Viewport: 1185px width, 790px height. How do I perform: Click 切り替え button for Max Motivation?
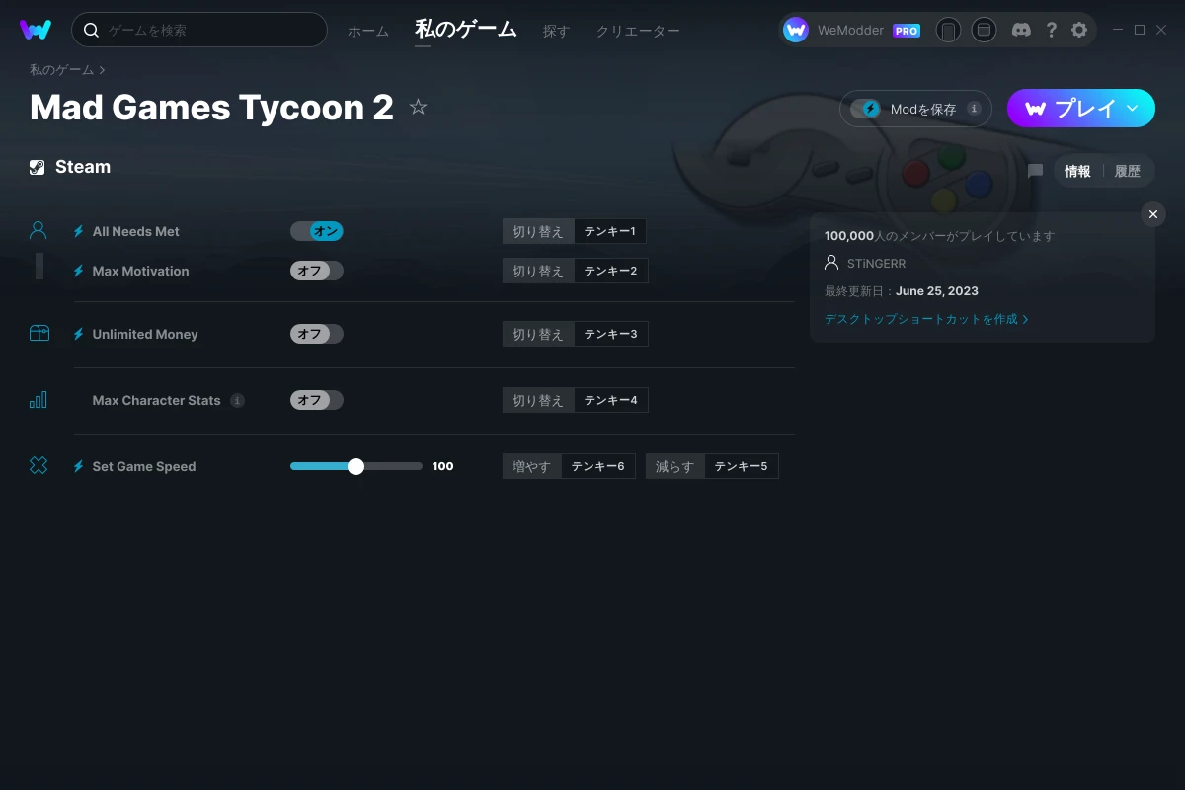(538, 271)
